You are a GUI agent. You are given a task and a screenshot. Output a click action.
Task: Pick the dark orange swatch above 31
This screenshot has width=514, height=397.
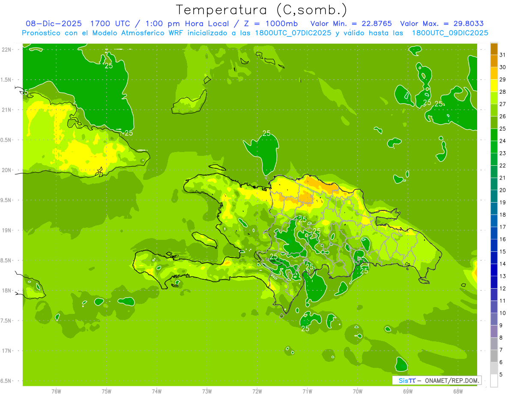tap(494, 48)
